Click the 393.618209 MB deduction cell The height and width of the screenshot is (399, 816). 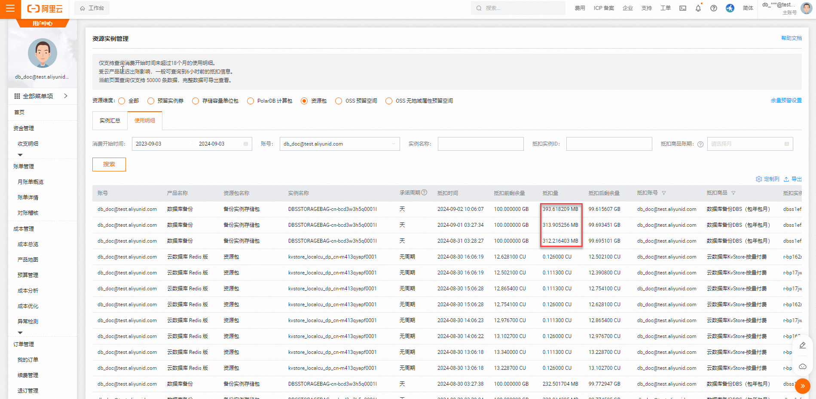[x=560, y=209]
